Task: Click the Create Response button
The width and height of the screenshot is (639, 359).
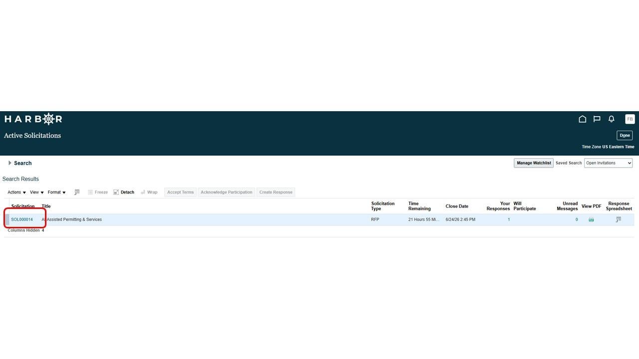Action: 276,192
